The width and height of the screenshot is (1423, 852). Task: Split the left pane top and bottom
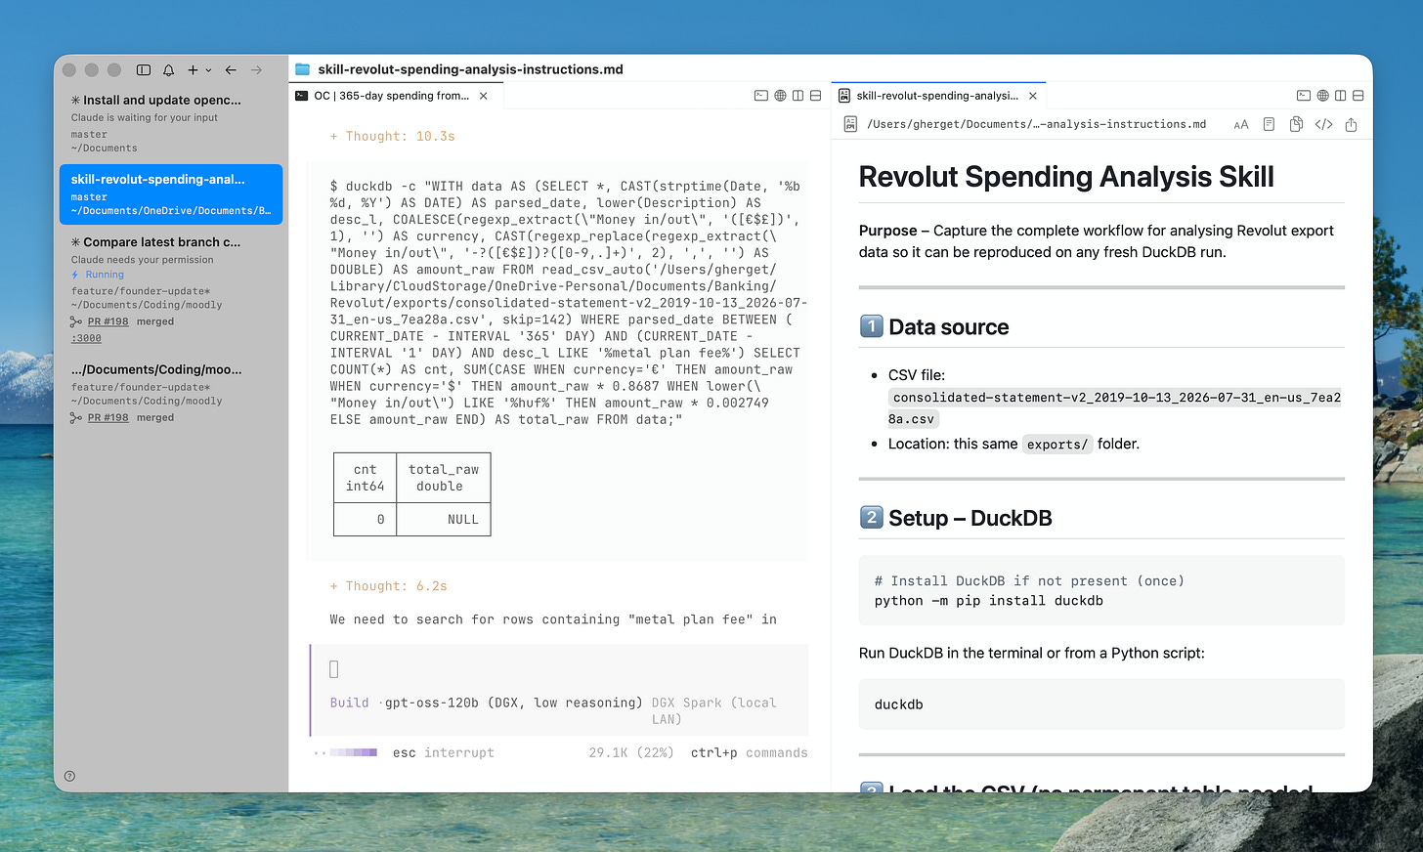click(815, 96)
